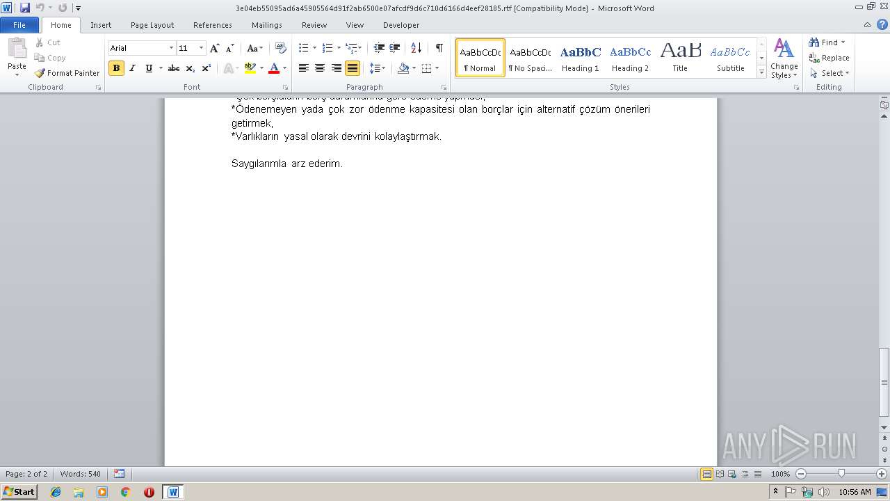Open the File tab

pyautogui.click(x=19, y=24)
